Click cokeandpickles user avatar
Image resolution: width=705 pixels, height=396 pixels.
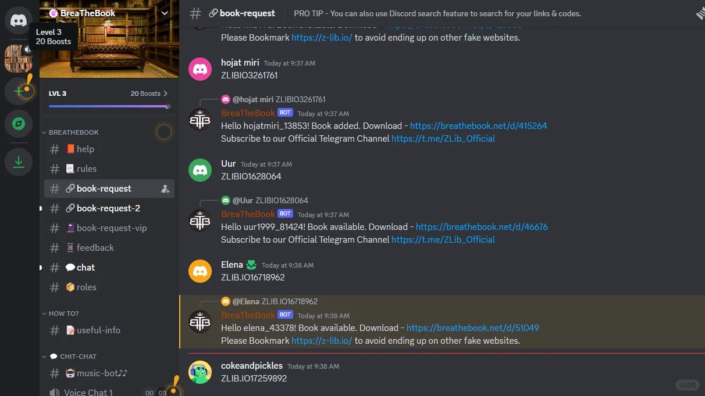tap(200, 372)
